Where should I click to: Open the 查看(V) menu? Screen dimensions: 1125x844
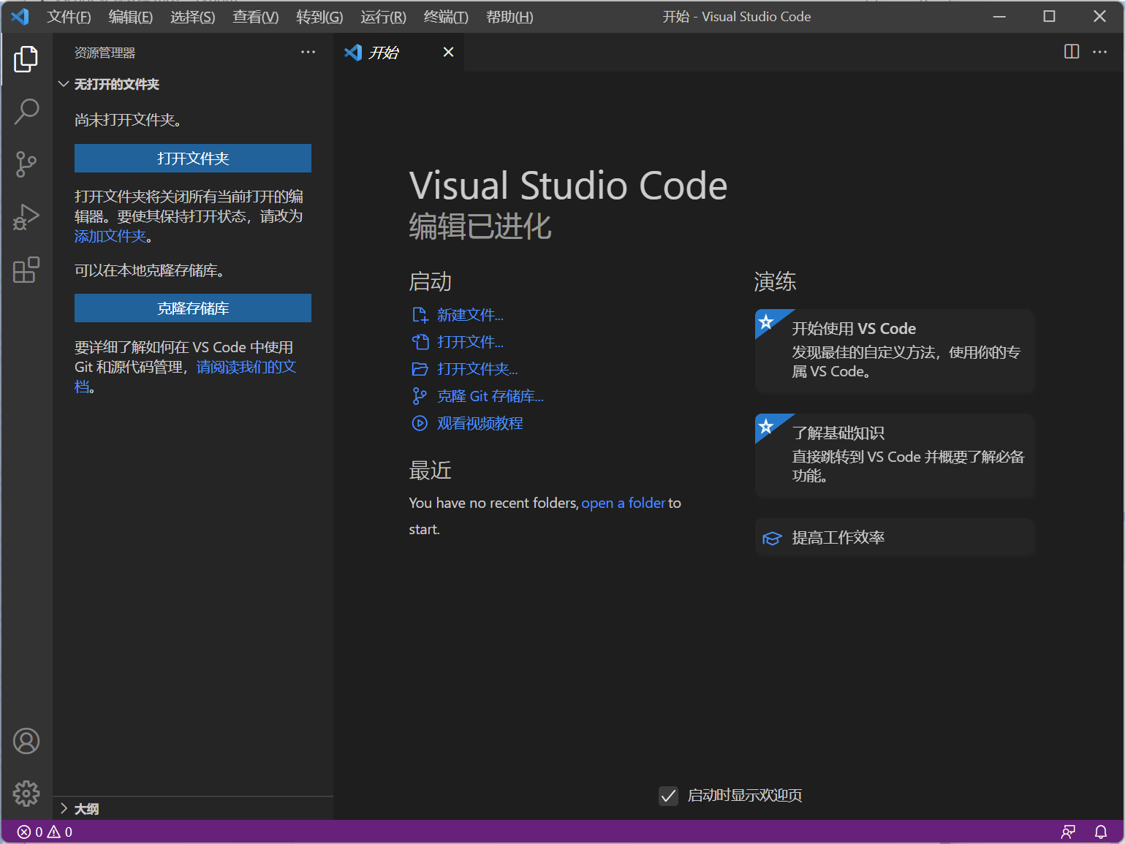pyautogui.click(x=255, y=17)
